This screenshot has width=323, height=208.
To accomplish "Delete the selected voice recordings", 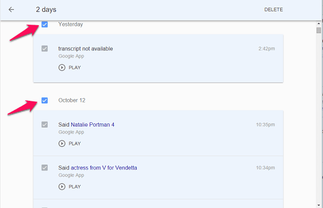I will [273, 10].
